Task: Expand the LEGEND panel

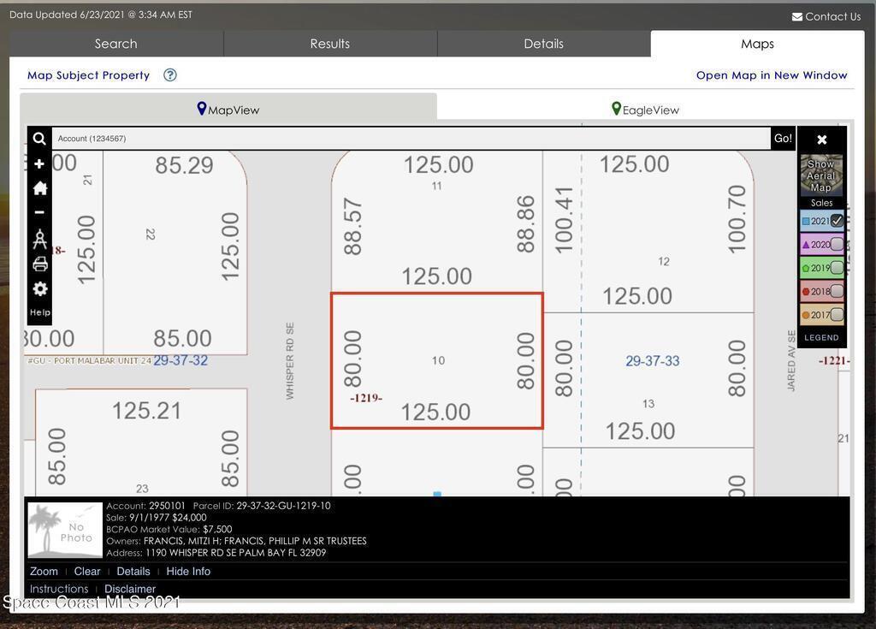Action: [x=821, y=337]
